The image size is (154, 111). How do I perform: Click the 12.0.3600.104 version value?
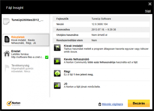[x=99, y=24]
